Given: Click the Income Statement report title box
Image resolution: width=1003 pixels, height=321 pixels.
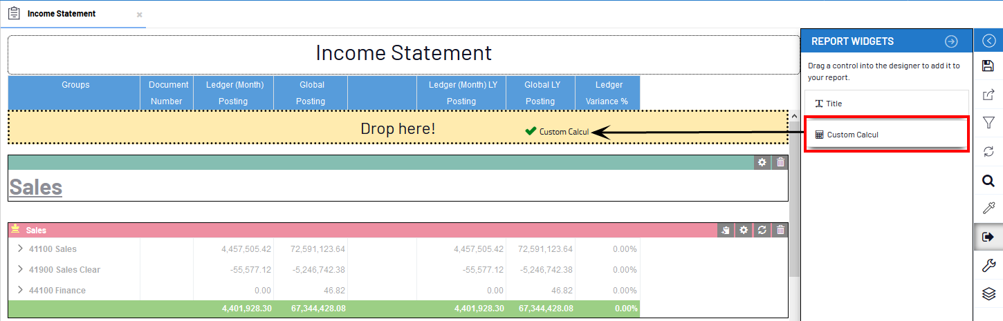Looking at the screenshot, I should [403, 54].
